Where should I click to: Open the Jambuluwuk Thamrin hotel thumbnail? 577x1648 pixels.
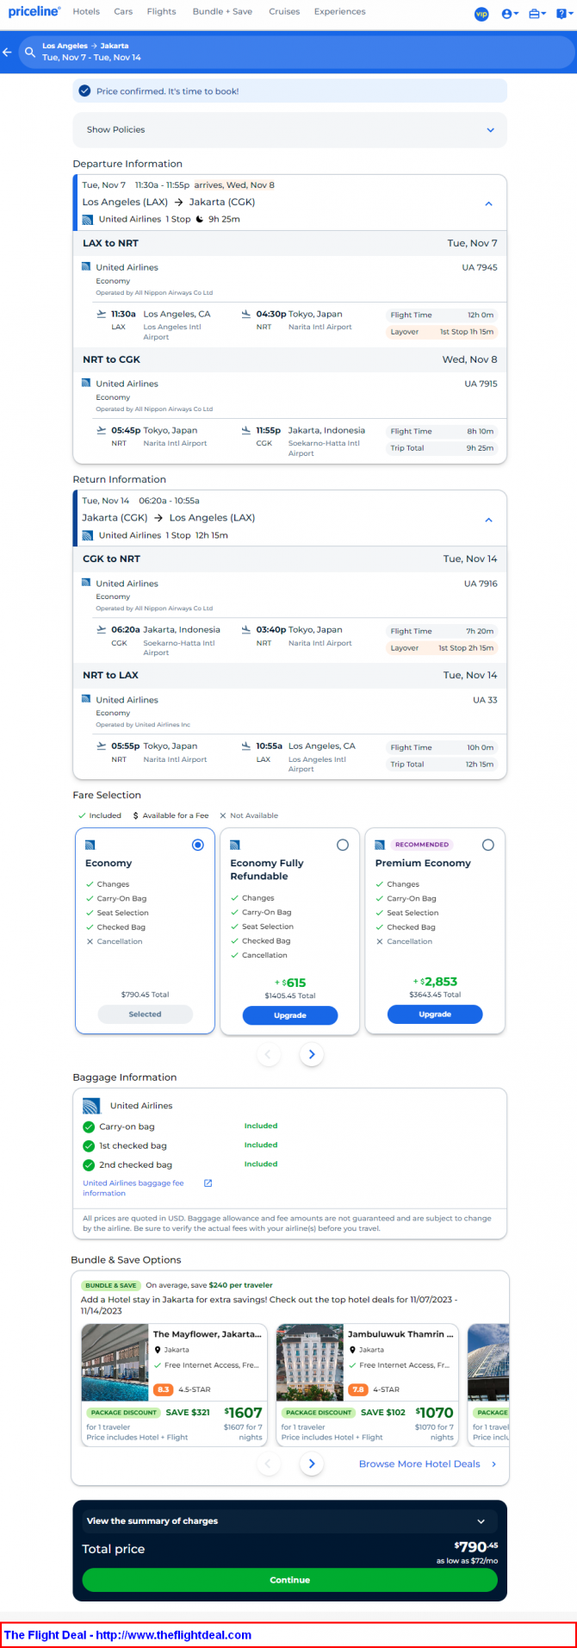[x=310, y=1363]
